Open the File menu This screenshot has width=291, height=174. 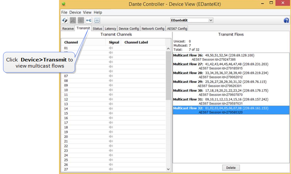click(64, 12)
